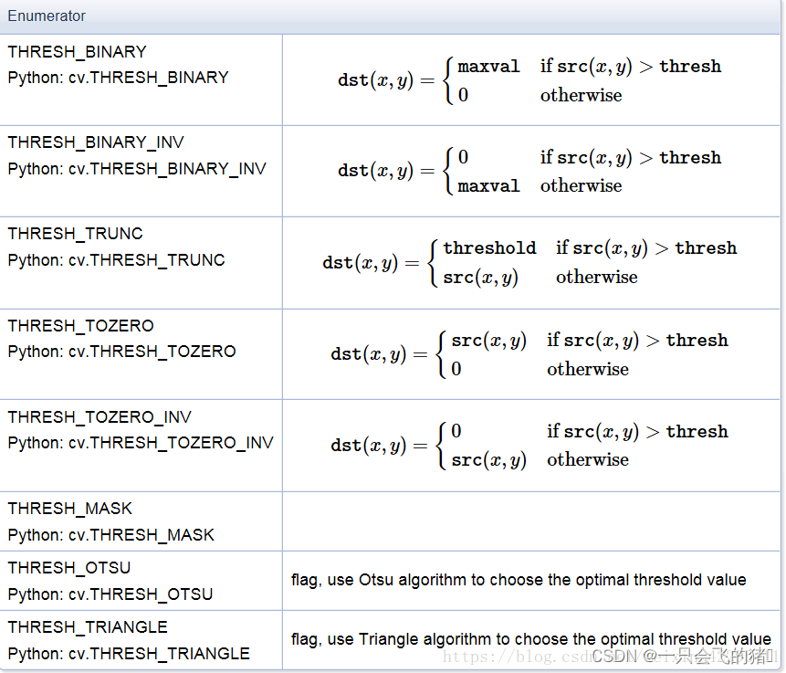Image resolution: width=786 pixels, height=673 pixels.
Task: Select the THRESH_BINARY enumerator name
Action: pos(78,52)
